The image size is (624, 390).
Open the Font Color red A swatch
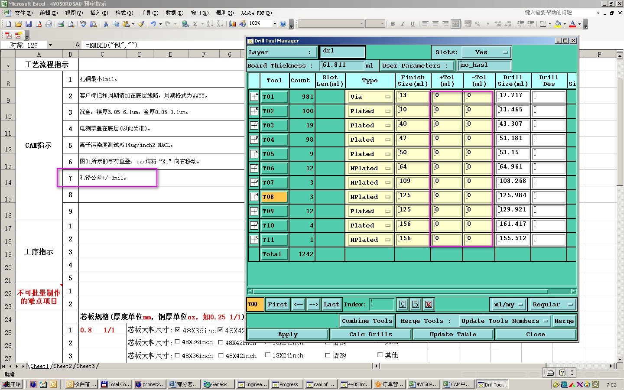click(572, 24)
